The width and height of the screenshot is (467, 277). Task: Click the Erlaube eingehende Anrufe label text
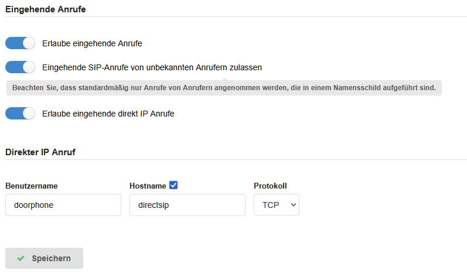[92, 43]
